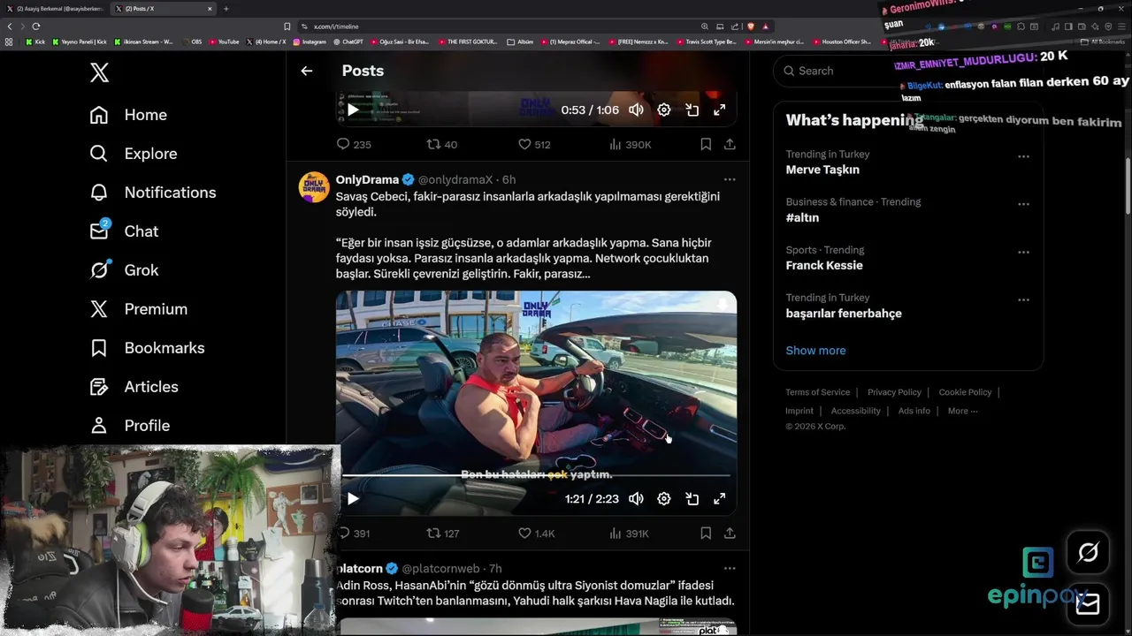Like the post with 512 likes
1132x636 pixels.
pos(534,144)
